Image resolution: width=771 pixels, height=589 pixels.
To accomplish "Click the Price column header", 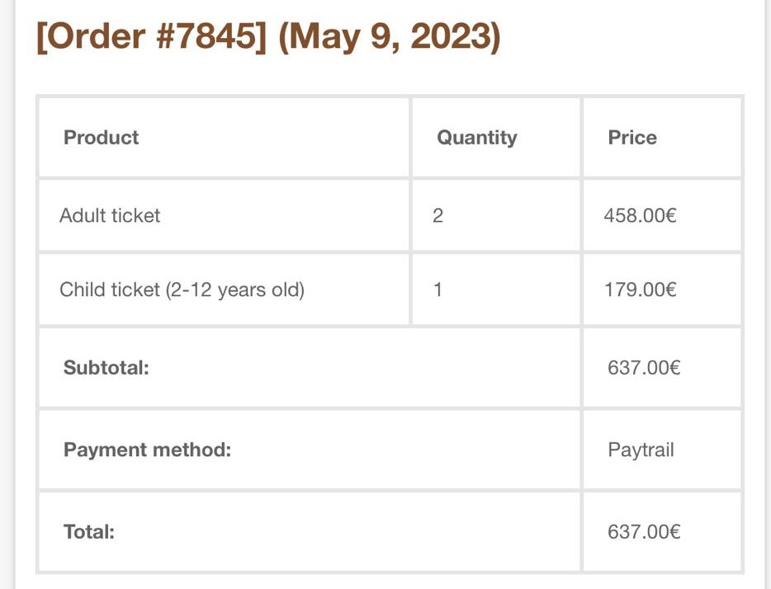I will [632, 137].
